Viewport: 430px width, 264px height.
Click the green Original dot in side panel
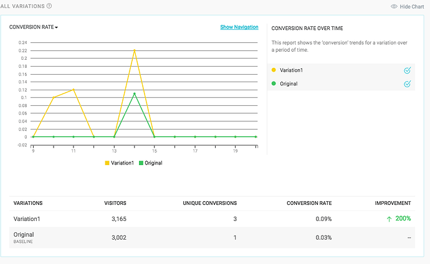tap(274, 83)
